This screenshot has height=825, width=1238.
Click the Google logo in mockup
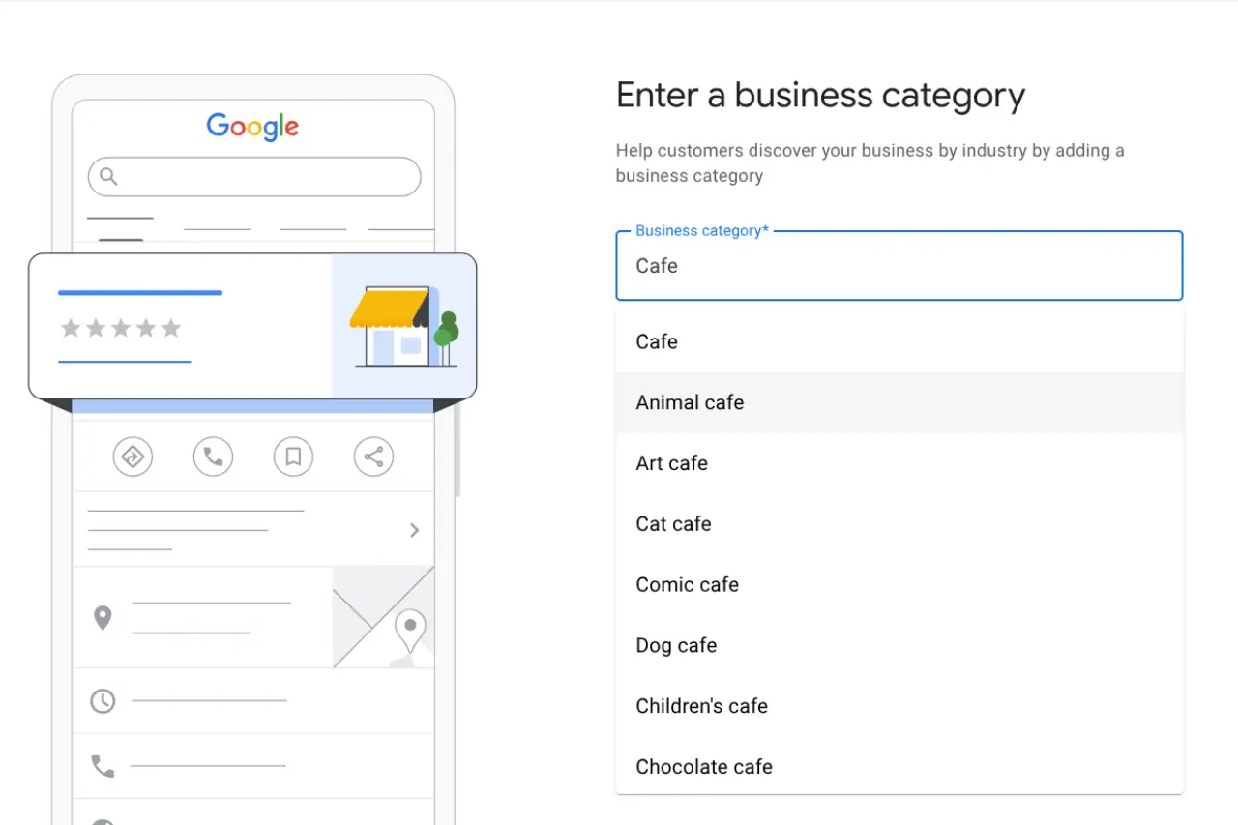(252, 127)
